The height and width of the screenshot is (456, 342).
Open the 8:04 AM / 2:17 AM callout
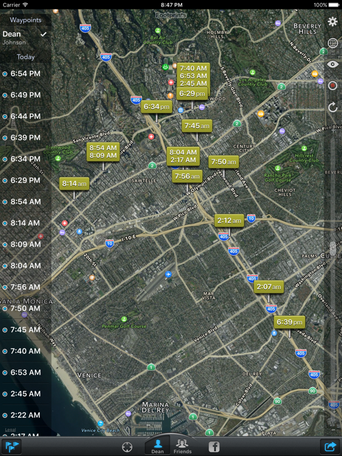coord(183,156)
